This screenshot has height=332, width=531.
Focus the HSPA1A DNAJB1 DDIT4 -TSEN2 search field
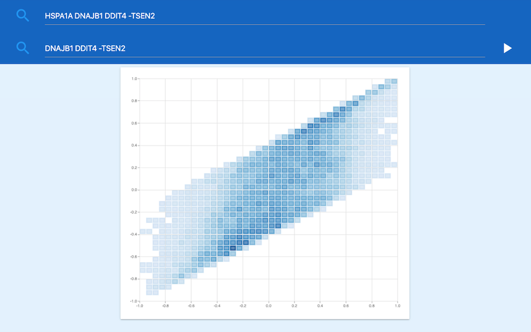tap(265, 16)
